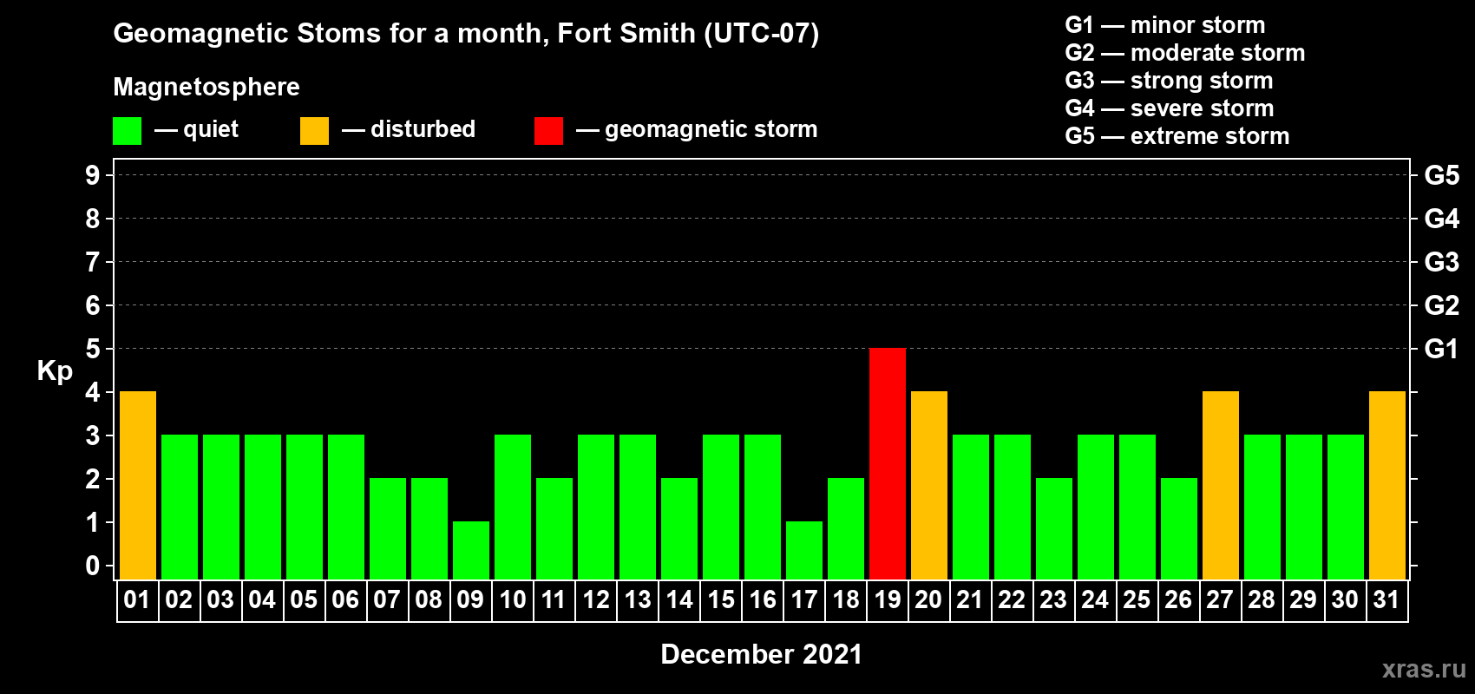This screenshot has height=694, width=1475.
Task: Click the G4 label on right axis
Action: pyautogui.click(x=1441, y=219)
